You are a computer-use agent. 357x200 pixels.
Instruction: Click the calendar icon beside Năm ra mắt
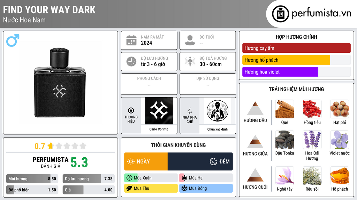point(131,40)
